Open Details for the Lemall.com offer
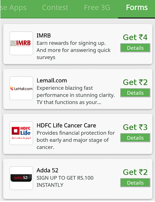 pyautogui.click(x=135, y=93)
